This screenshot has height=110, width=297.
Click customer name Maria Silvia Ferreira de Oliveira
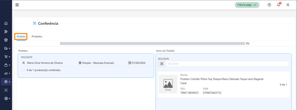coord(45,63)
